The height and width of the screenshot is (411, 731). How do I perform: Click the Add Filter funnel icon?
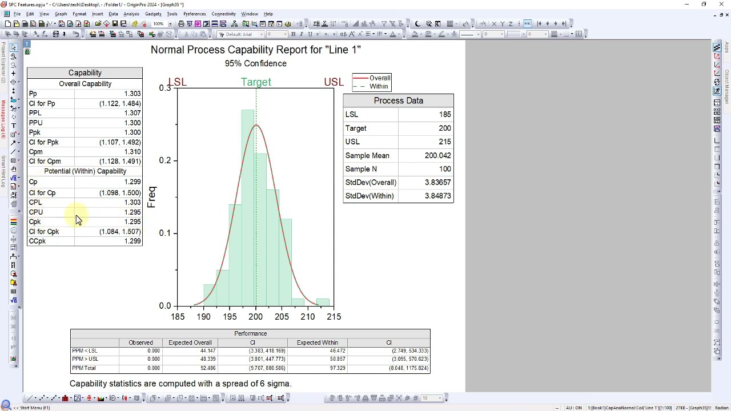coord(384,23)
